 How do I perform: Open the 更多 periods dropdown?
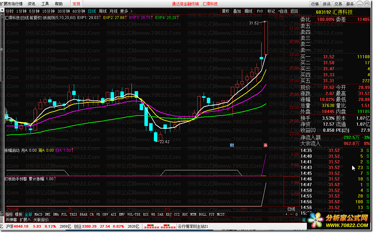tap(124, 11)
